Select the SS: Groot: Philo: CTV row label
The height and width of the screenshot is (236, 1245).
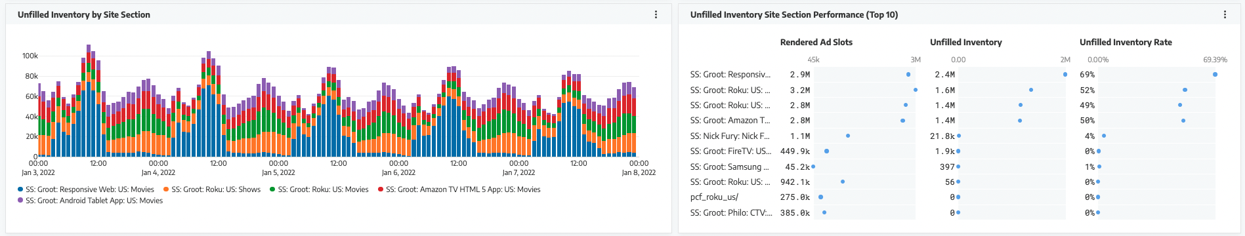pos(731,212)
